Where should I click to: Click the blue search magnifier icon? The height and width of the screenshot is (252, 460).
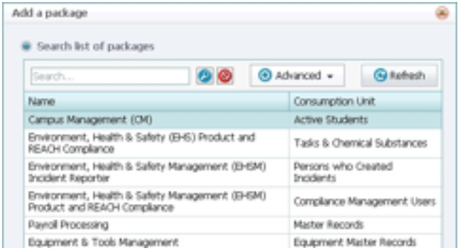(x=205, y=76)
